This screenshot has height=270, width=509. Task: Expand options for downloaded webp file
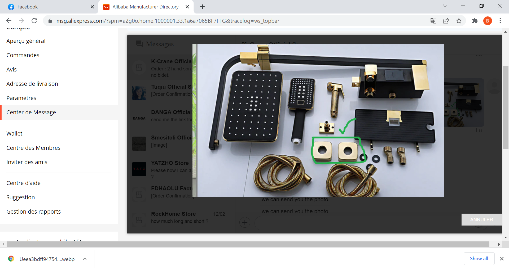(x=85, y=259)
